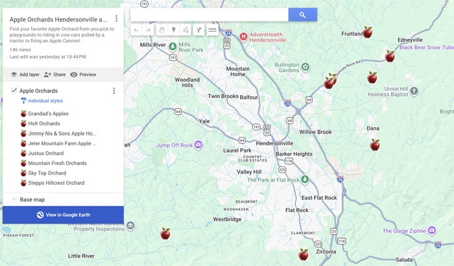Open the Apple Orchards layer options menu

[x=114, y=91]
